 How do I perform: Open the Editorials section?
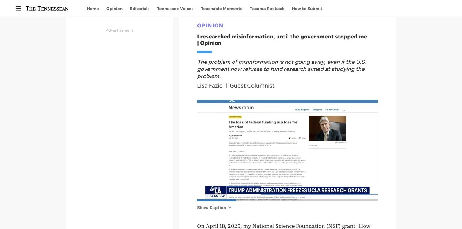click(x=140, y=9)
